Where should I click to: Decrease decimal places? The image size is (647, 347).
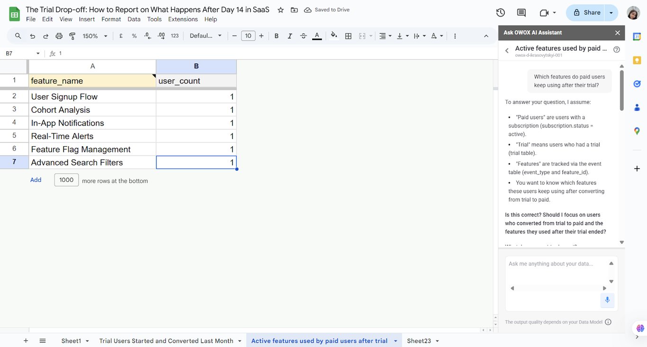(147, 36)
